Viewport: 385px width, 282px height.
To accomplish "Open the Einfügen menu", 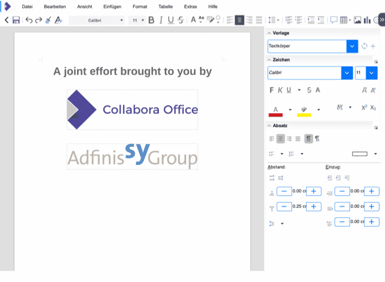I will coord(112,6).
